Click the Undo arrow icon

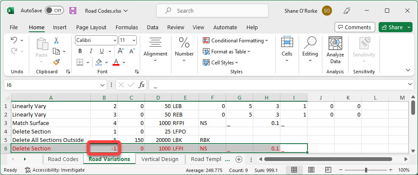(x=14, y=40)
